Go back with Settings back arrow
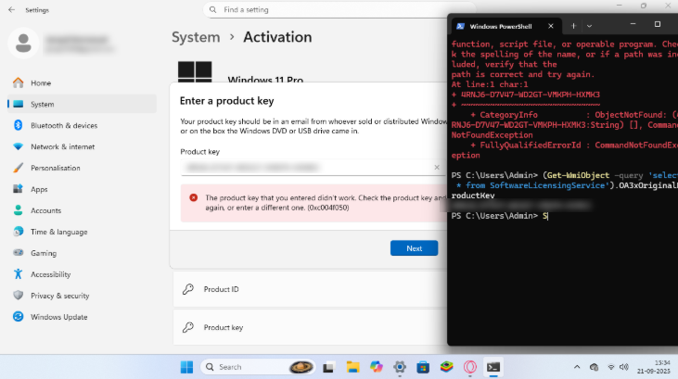678x379 pixels. (11, 9)
